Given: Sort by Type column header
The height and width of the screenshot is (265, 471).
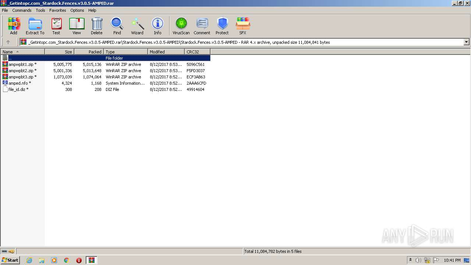Looking at the screenshot, I should click(x=125, y=52).
